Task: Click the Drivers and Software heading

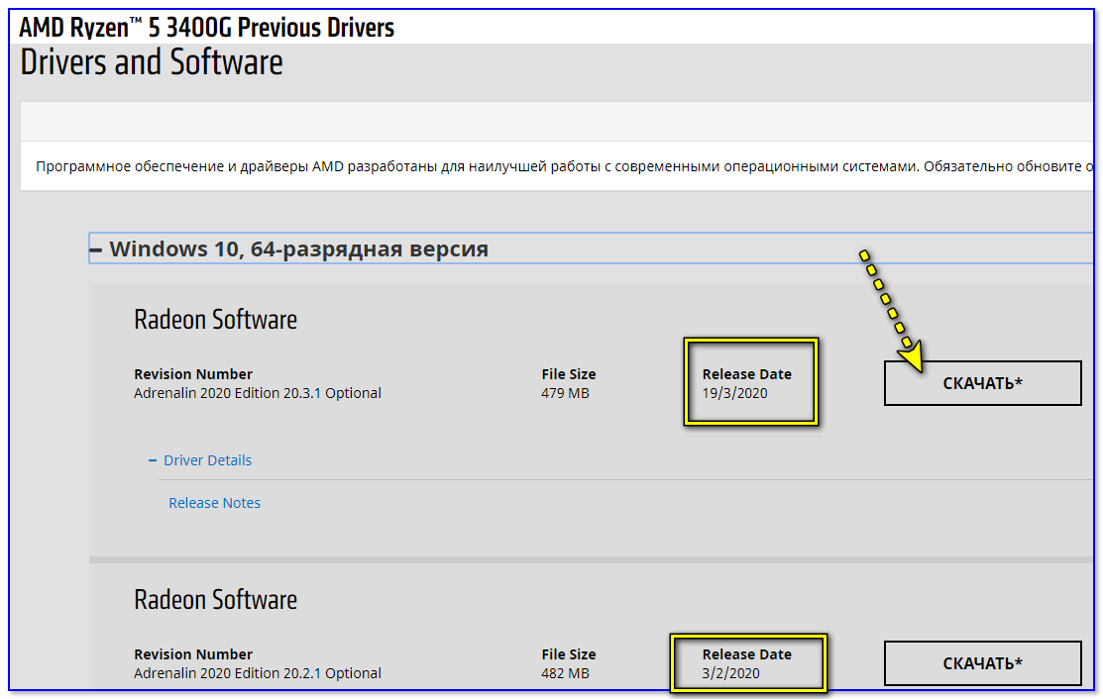Action: coord(152,62)
